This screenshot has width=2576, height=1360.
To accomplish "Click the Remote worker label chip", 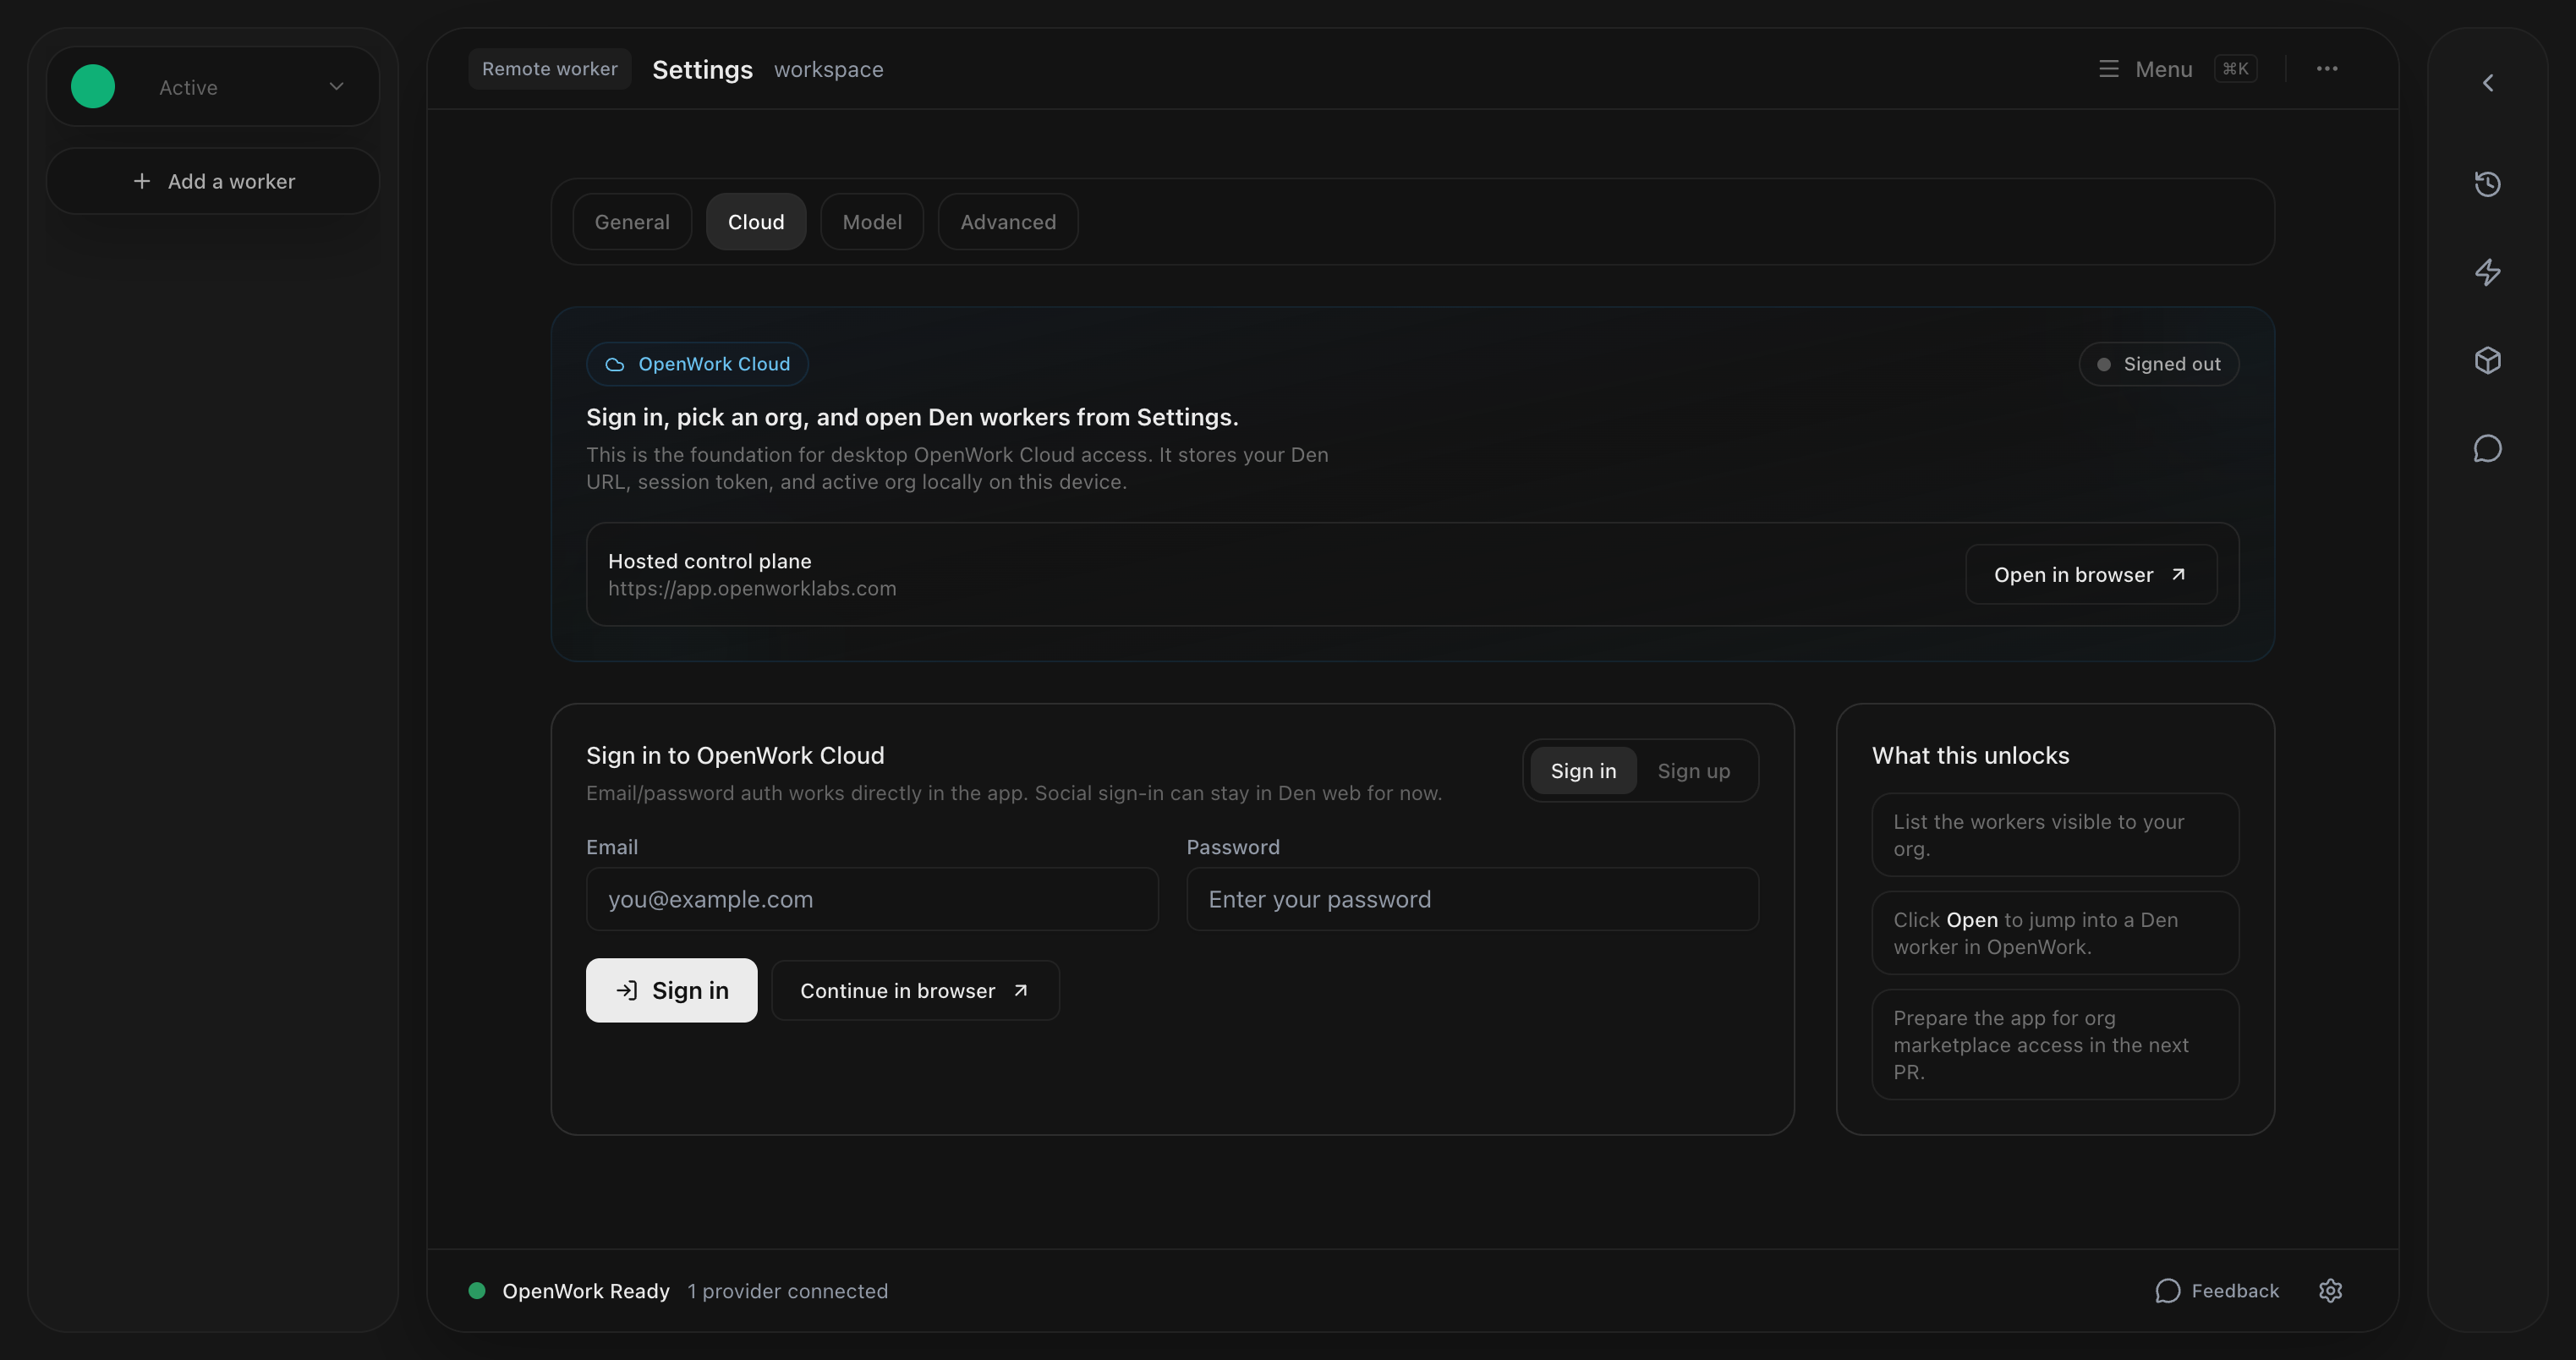I will point(549,69).
